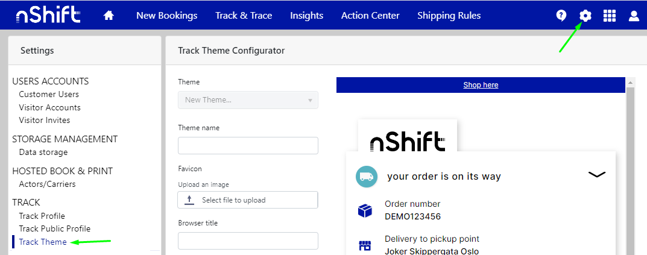Open the help chat icon
The width and height of the screenshot is (647, 255).
(561, 16)
